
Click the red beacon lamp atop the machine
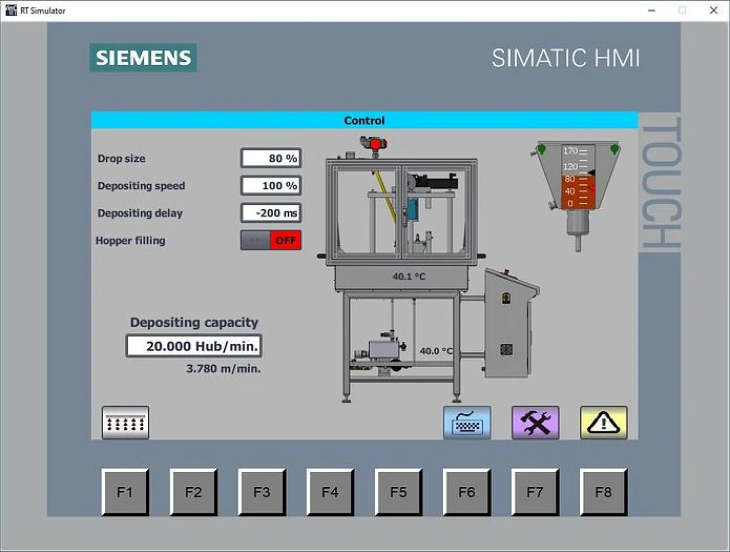[x=374, y=144]
